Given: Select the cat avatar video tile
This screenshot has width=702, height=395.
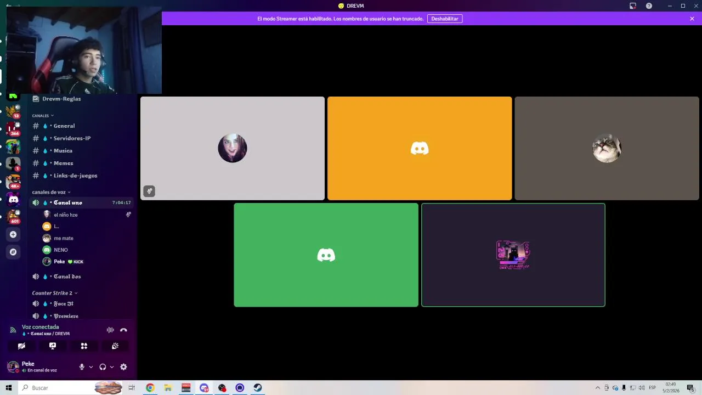Looking at the screenshot, I should (x=607, y=148).
